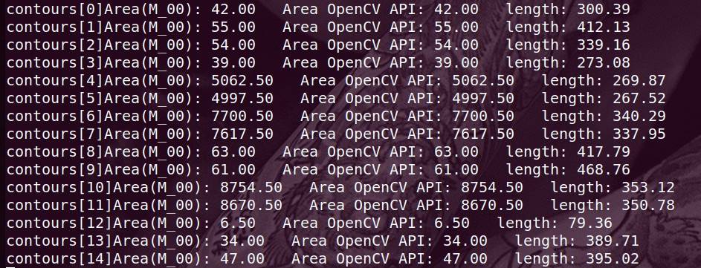Click the contours[0] length value 300.39
701x268 pixels.
point(603,9)
